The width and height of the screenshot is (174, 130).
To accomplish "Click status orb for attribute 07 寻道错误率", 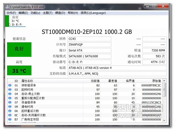I will pyautogui.click(x=10, y=102).
